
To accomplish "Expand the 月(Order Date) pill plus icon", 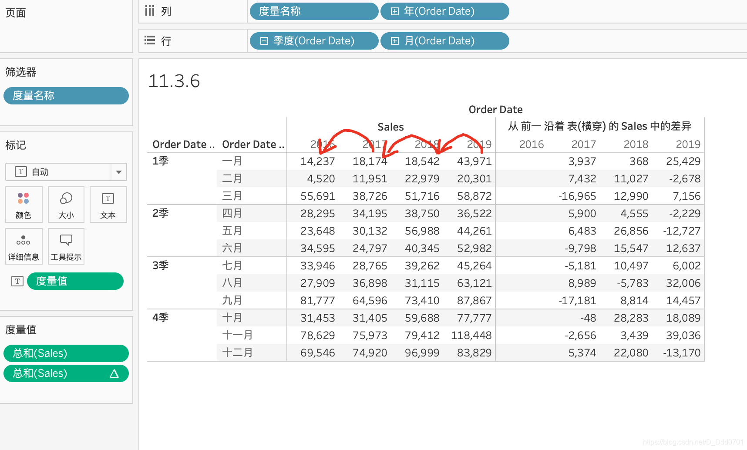I will (x=394, y=41).
